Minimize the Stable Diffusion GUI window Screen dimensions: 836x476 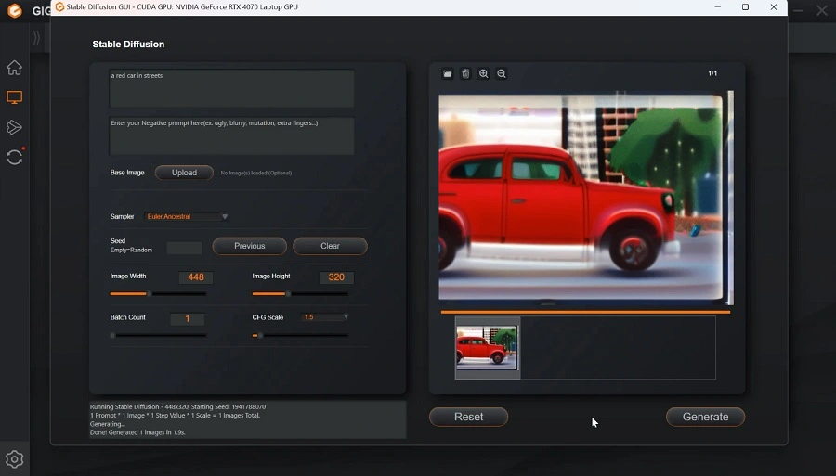coord(717,6)
